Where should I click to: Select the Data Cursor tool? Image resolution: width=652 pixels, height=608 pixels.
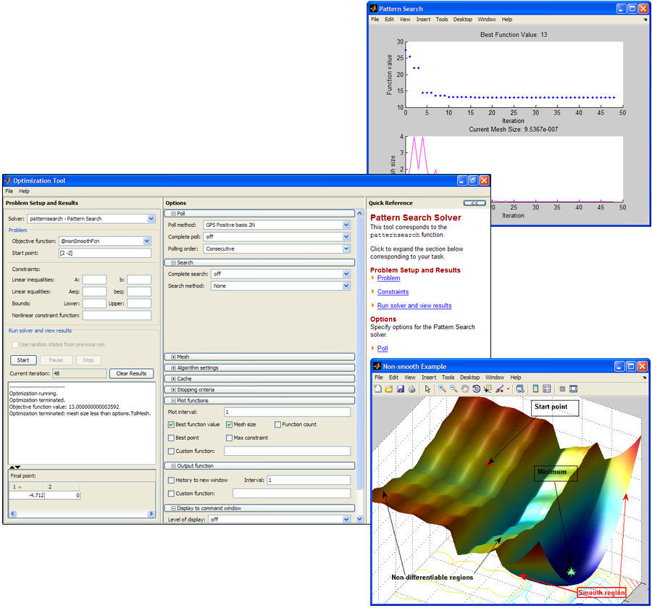(488, 388)
